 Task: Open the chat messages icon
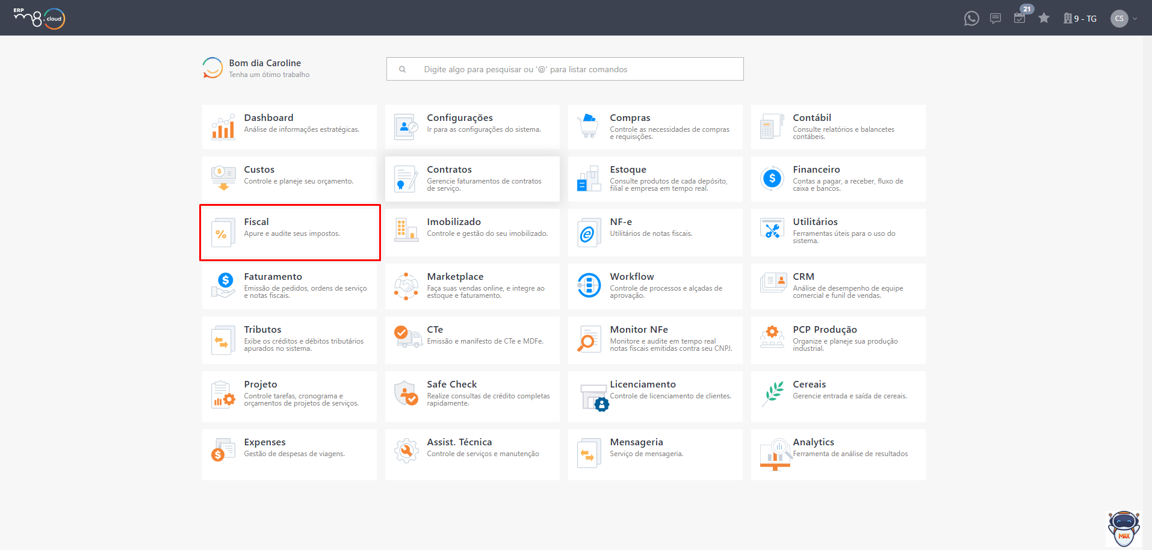tap(996, 19)
